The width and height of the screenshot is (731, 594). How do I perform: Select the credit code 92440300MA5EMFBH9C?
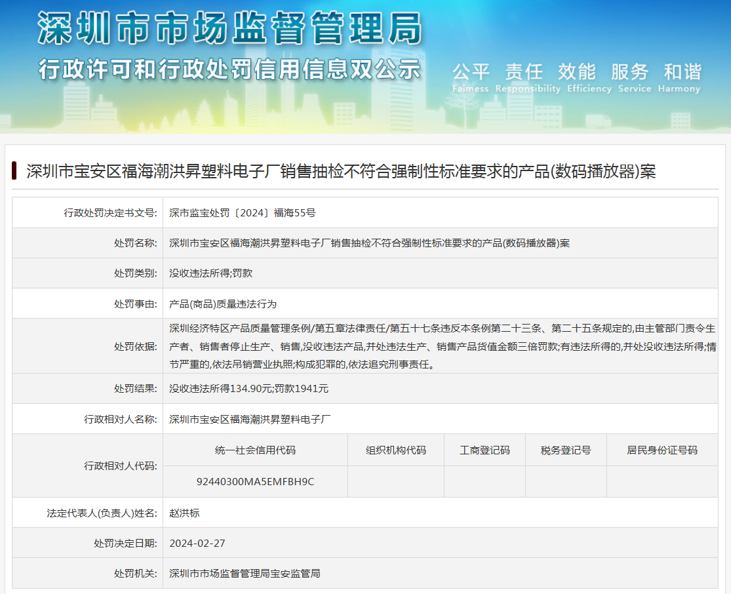coord(256,482)
